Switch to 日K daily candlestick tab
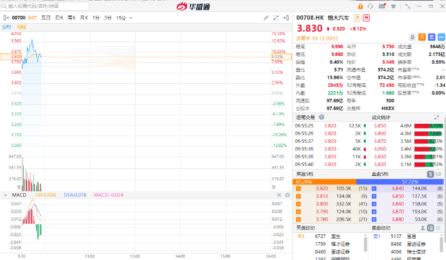Image resolution: width=446 pixels, height=260 pixels. (59, 18)
